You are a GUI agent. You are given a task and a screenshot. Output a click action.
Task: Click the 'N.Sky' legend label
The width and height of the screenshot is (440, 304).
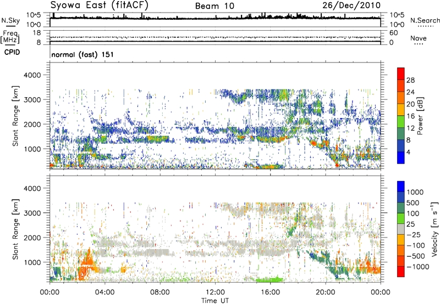10,20
